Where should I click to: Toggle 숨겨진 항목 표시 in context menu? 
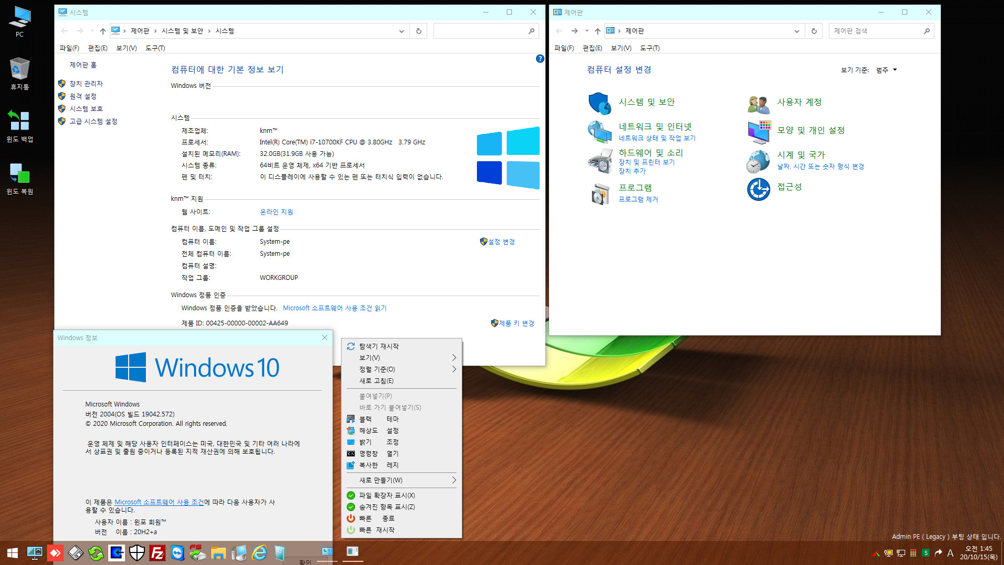(402, 507)
